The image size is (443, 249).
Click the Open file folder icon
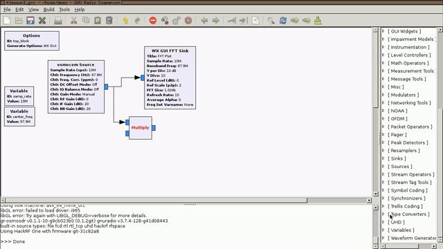(19, 20)
